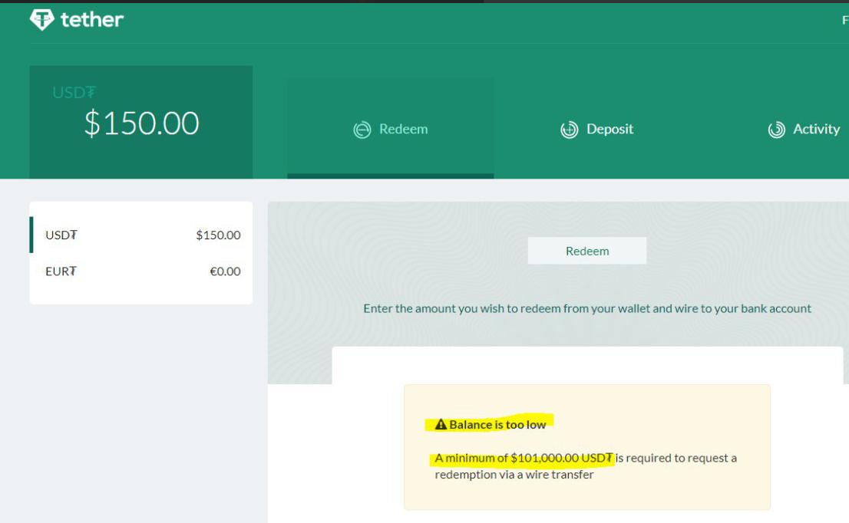Click the Deposit circular plus icon
The height and width of the screenshot is (523, 849).
tap(569, 130)
